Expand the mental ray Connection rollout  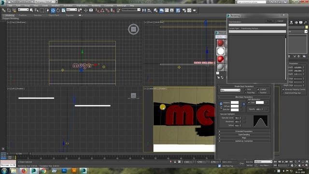pos(244,141)
